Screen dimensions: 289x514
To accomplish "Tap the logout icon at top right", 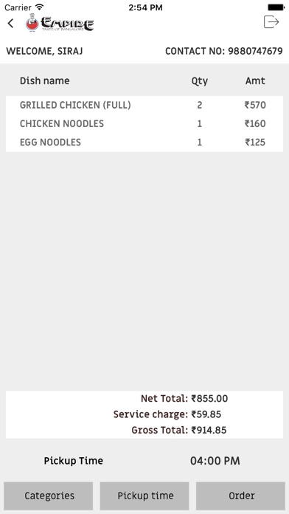I will click(x=271, y=22).
